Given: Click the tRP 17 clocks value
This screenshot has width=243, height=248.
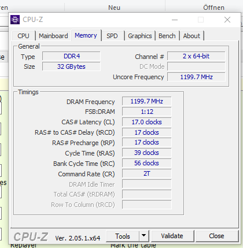Looking at the screenshot, I should coord(147,143).
